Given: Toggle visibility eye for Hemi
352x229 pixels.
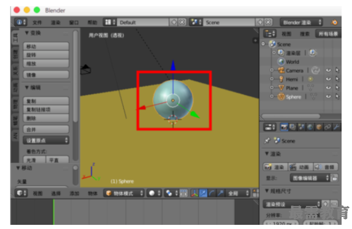Looking at the screenshot, I should (x=328, y=79).
